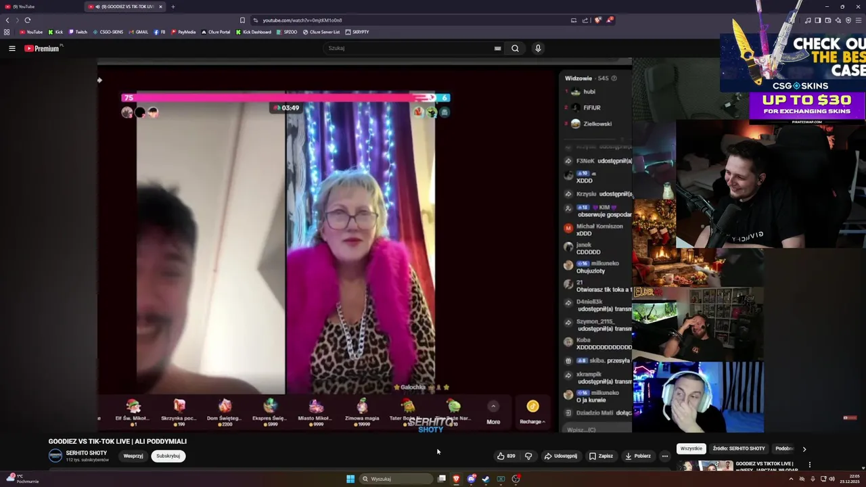866x487 pixels.
Task: Select the Źródło: SERHITO SHOTY chip
Action: [x=739, y=448]
